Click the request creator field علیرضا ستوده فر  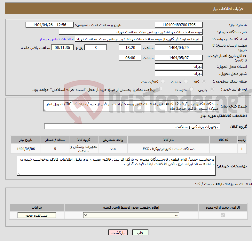(139, 39)
